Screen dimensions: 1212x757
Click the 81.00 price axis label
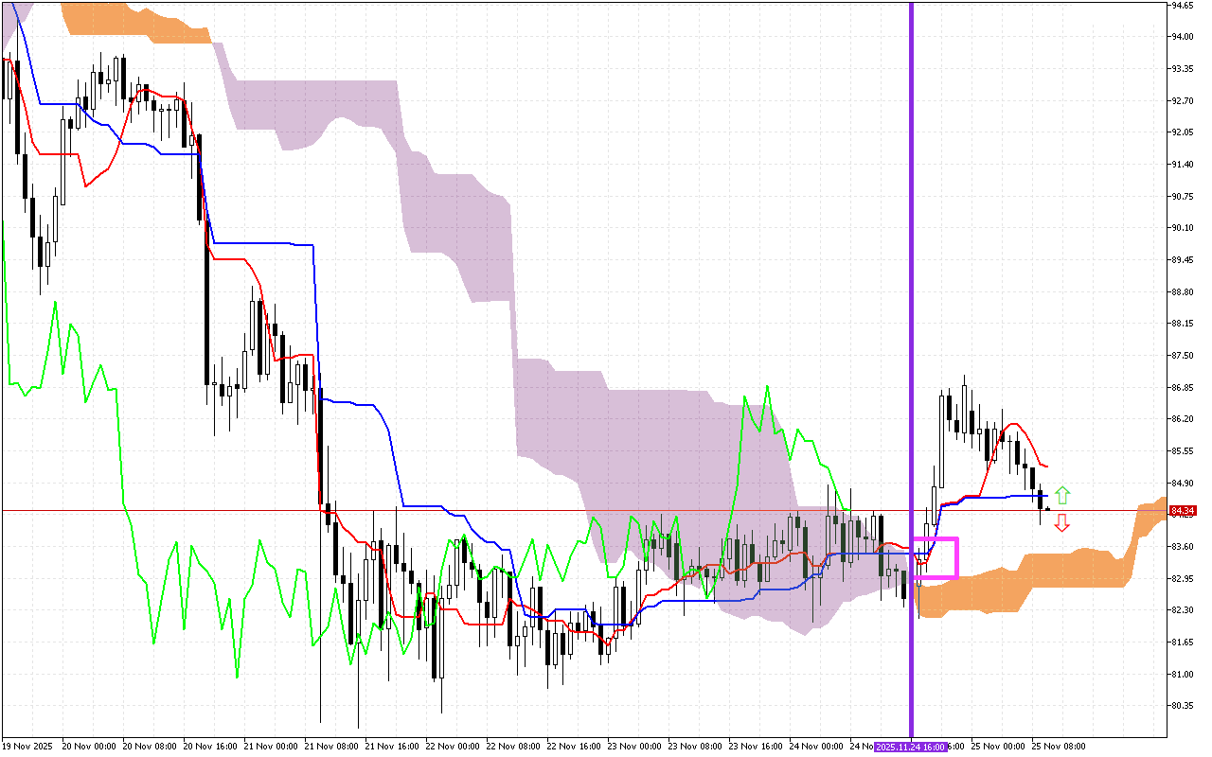point(1182,675)
